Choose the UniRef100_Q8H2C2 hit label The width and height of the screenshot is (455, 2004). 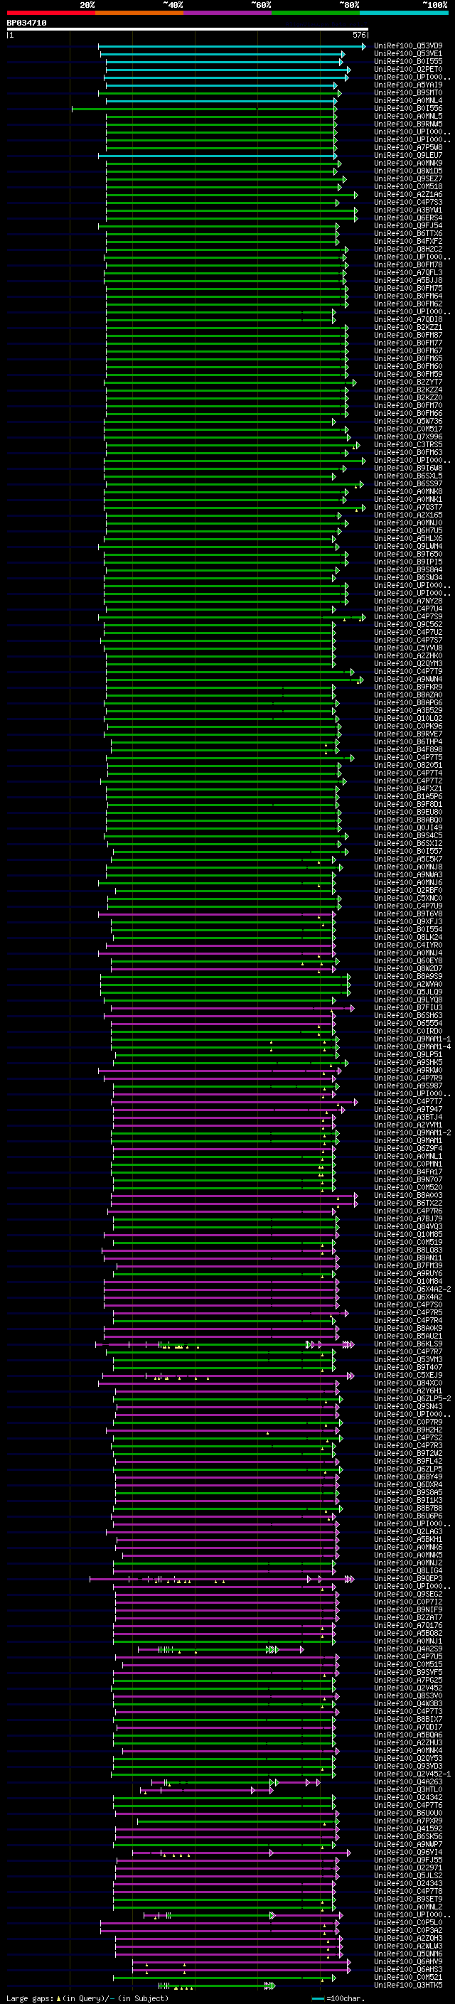(x=408, y=249)
